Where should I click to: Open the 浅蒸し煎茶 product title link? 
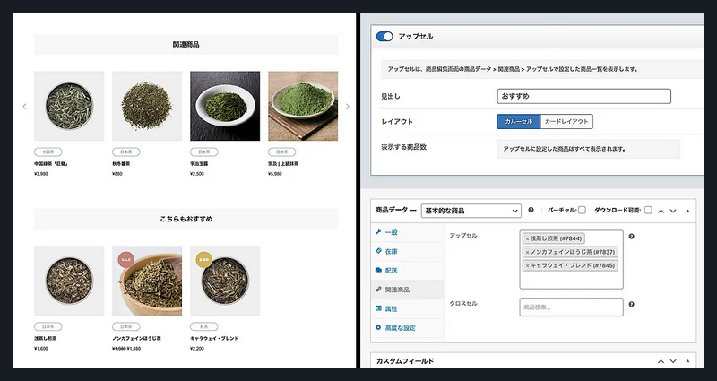(46, 339)
